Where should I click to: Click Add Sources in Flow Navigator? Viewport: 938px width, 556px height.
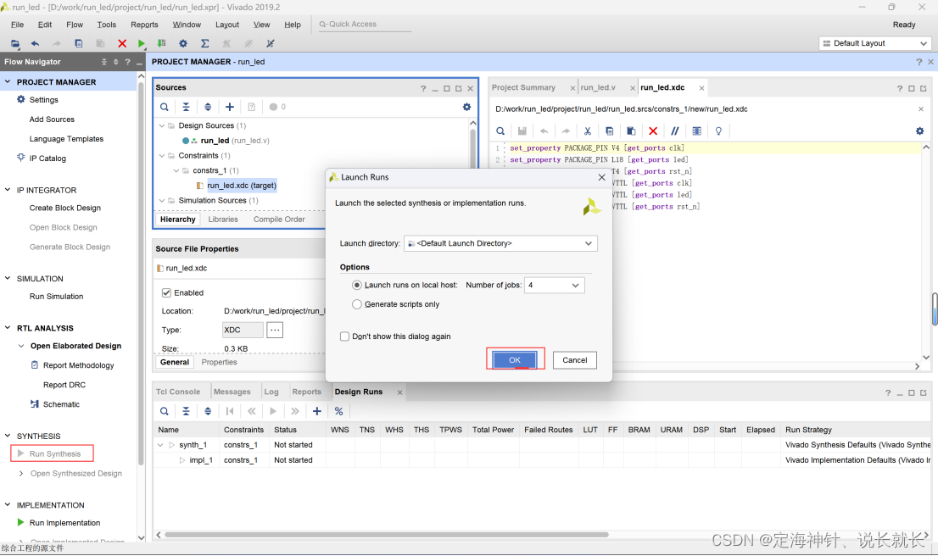[x=52, y=120]
